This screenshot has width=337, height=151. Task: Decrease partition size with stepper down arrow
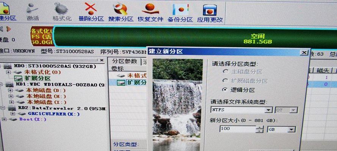[260, 131]
